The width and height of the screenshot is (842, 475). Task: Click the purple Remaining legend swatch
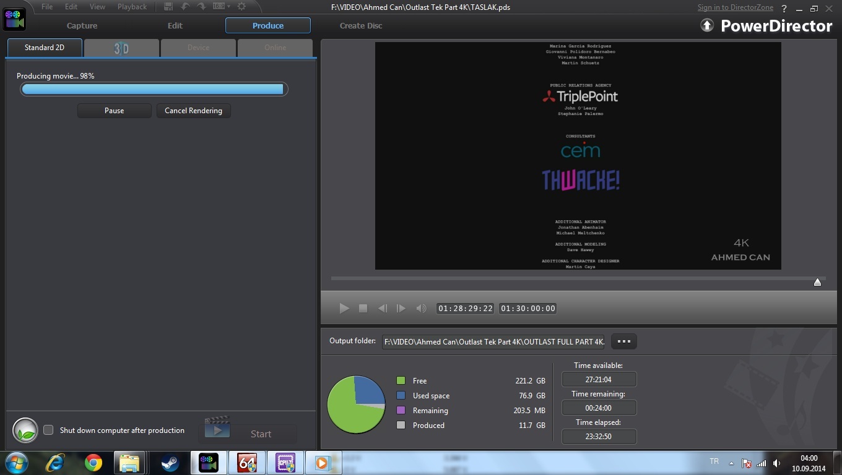click(x=401, y=410)
